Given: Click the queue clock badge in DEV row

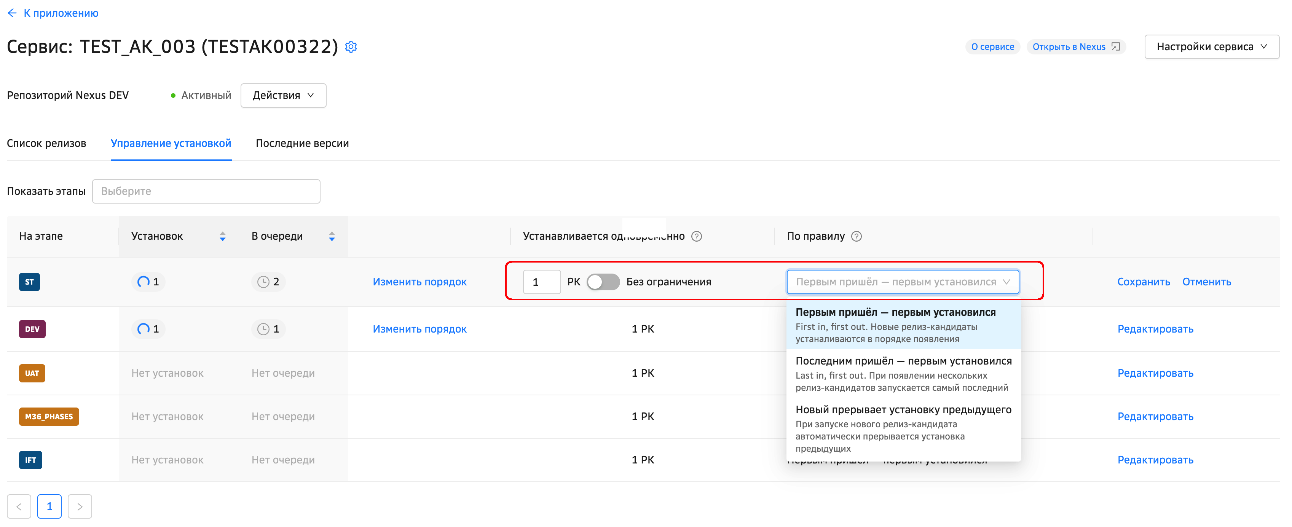Looking at the screenshot, I should click(x=268, y=329).
